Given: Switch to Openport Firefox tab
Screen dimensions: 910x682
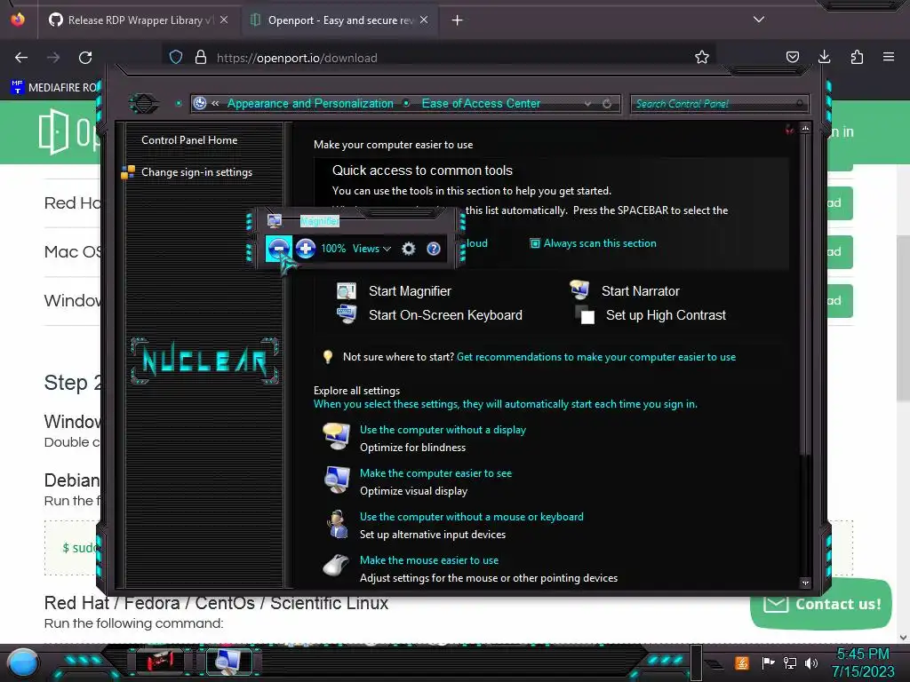Looking at the screenshot, I should coord(339,20).
